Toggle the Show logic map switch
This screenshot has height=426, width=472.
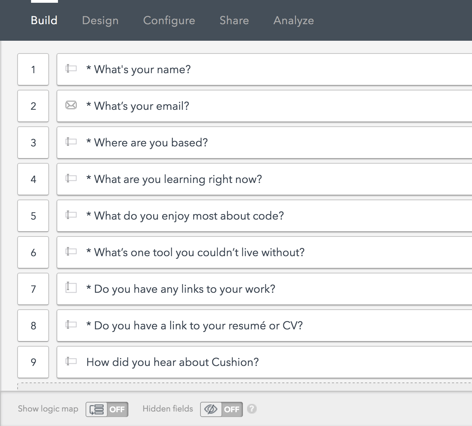point(107,409)
